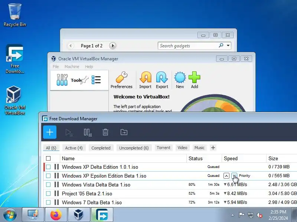297x222 pixels.
Task: Open VirtualBox Help menu
Action: [89, 67]
